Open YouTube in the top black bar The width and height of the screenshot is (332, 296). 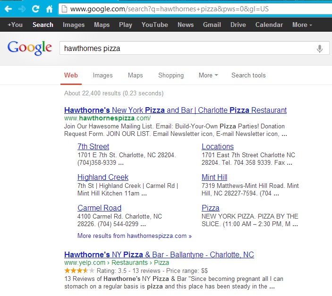[x=155, y=25]
